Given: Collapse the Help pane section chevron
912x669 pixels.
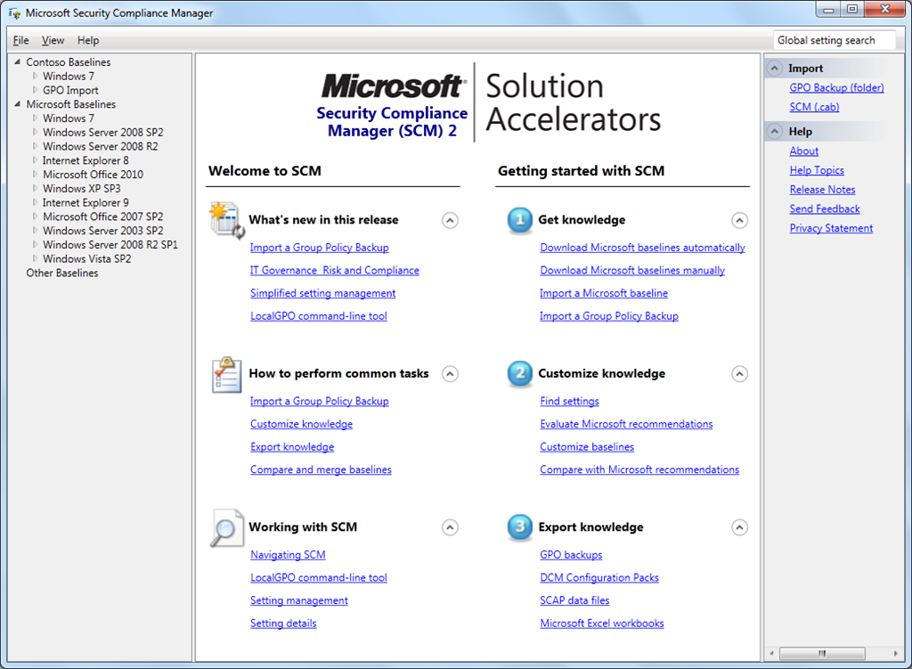Looking at the screenshot, I should pos(774,132).
